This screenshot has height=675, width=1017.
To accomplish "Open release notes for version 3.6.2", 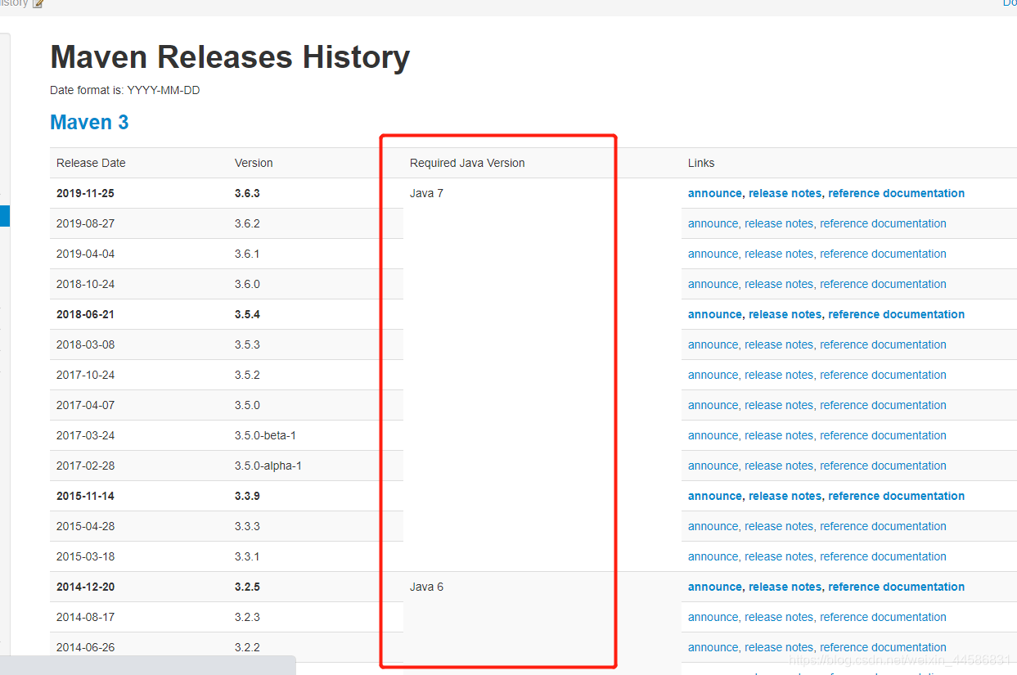I will point(779,224).
